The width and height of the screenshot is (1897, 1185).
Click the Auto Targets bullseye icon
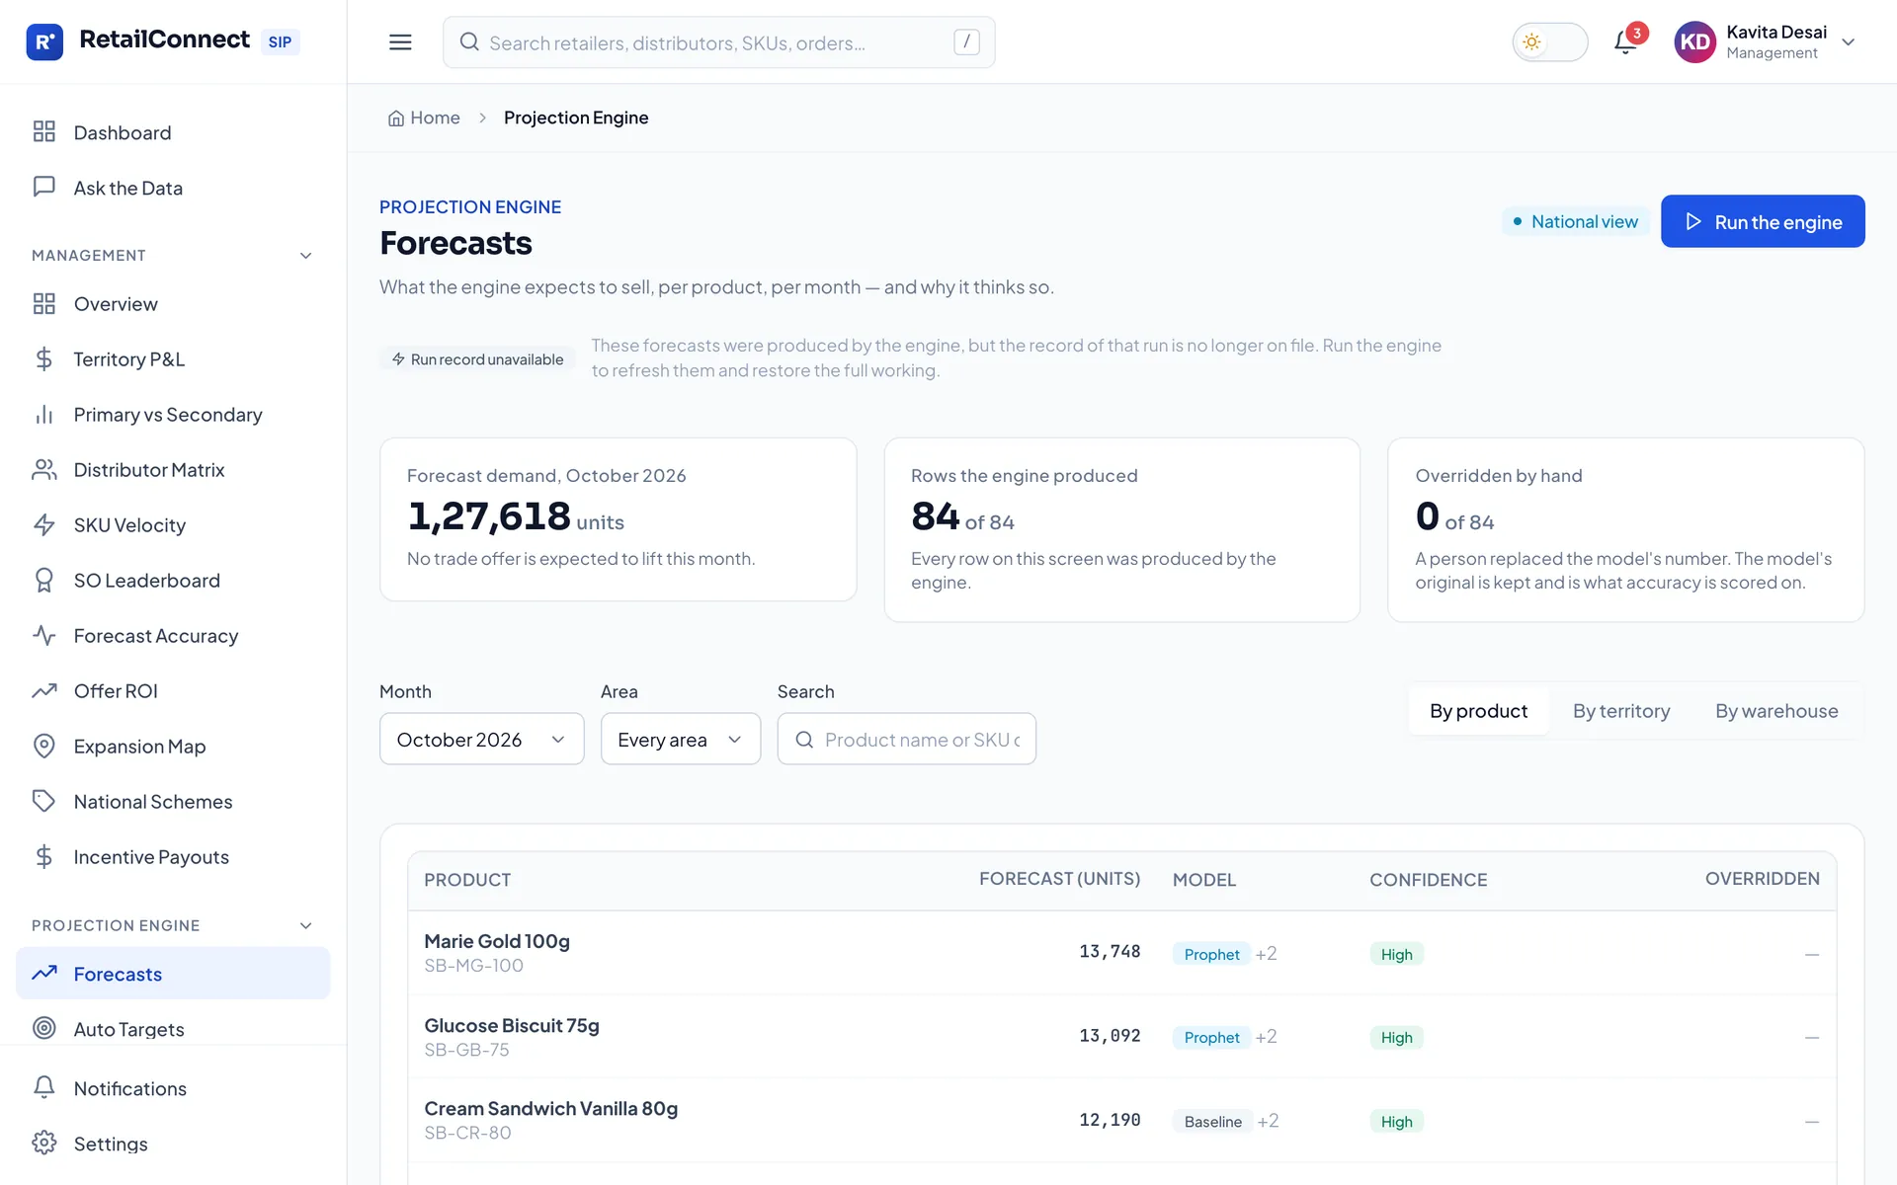pyautogui.click(x=44, y=1028)
